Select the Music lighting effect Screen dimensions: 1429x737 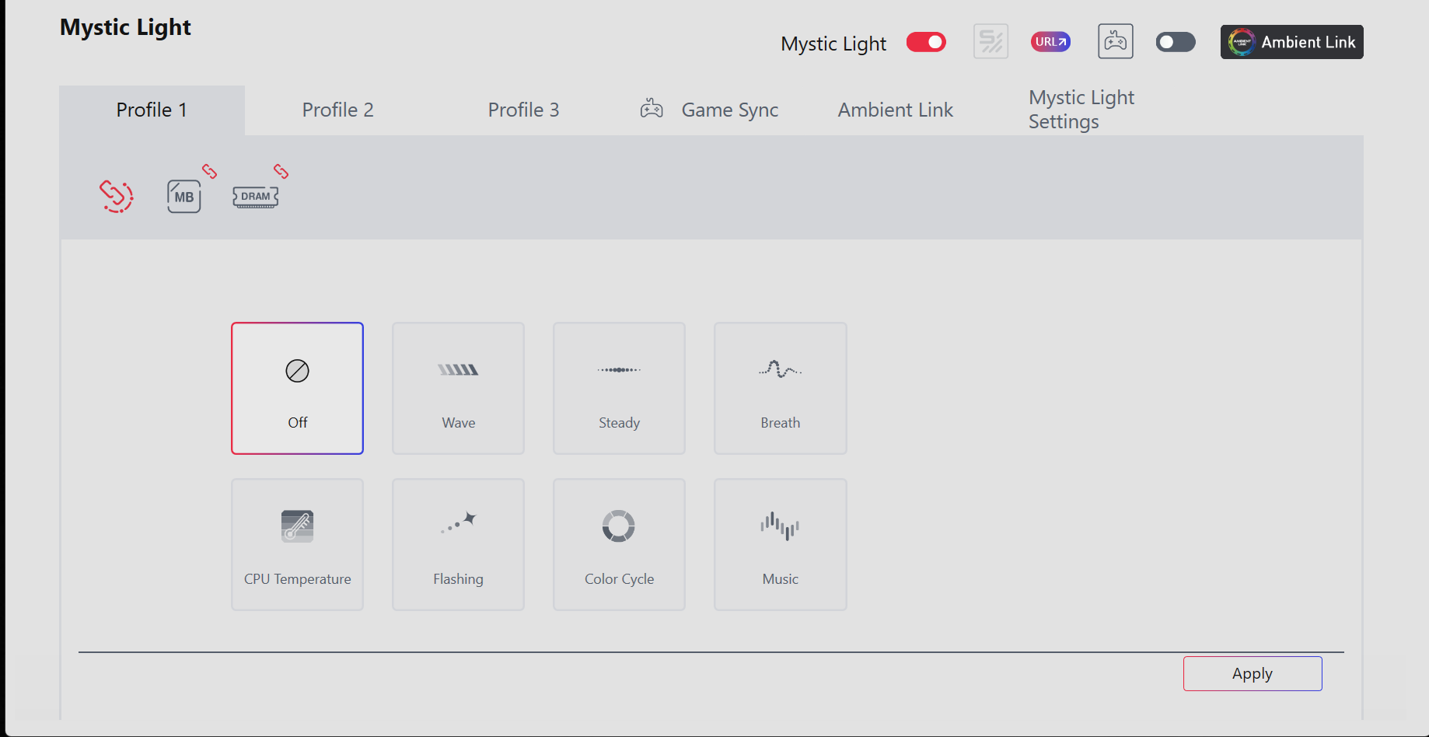click(781, 545)
